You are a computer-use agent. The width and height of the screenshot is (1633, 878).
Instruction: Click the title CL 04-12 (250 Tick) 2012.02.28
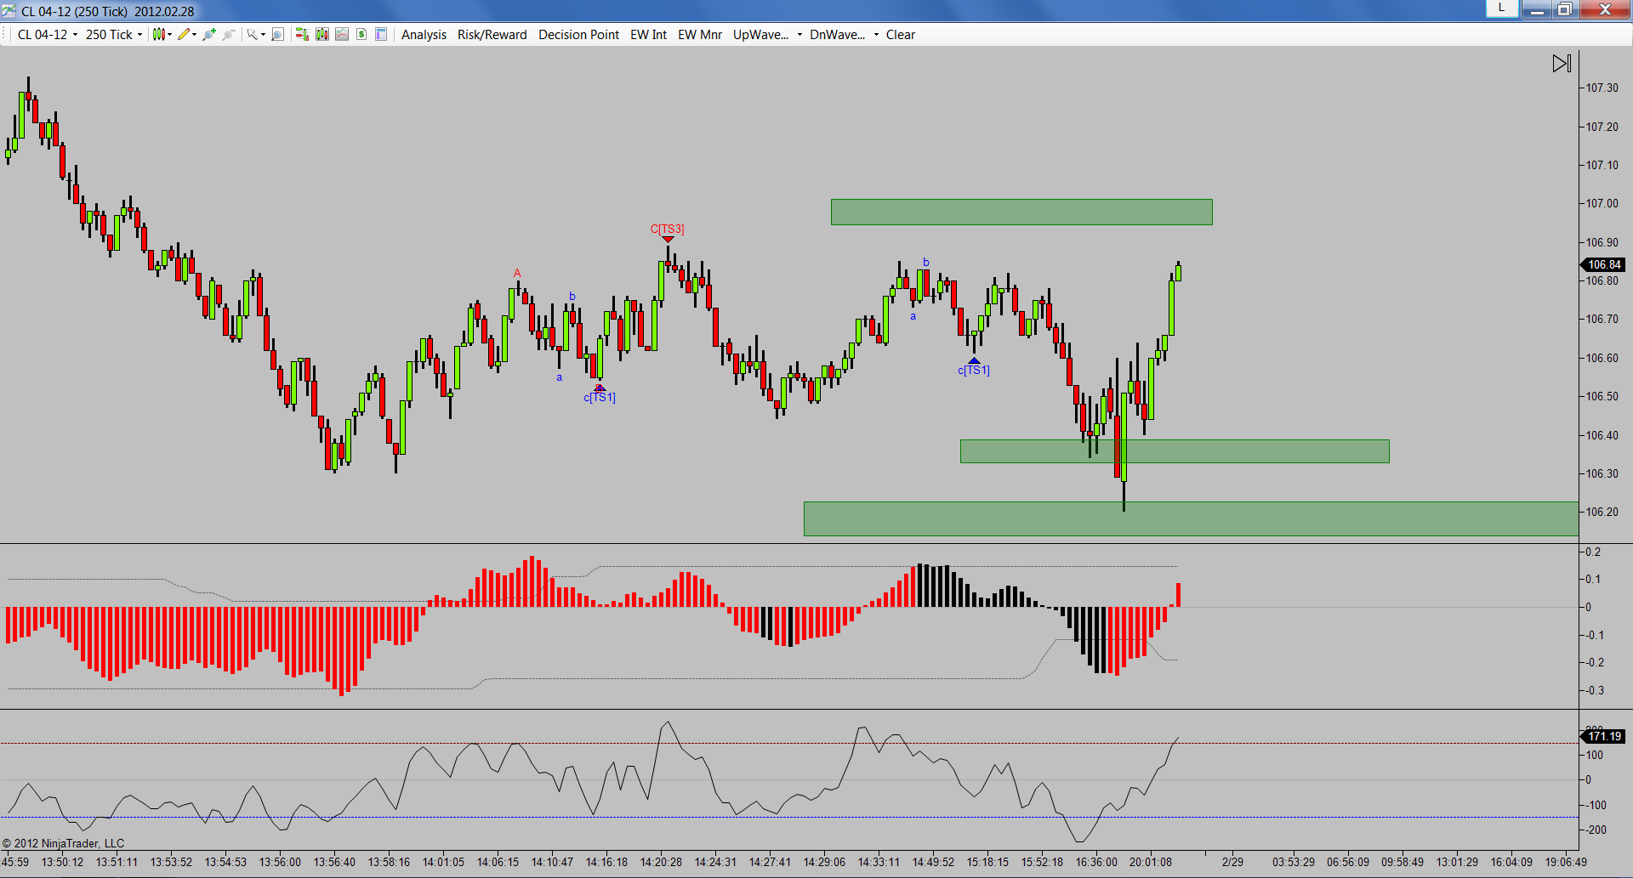pos(107,11)
